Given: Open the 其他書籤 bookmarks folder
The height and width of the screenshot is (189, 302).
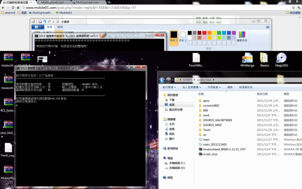Looking at the screenshot, I should [293, 13].
